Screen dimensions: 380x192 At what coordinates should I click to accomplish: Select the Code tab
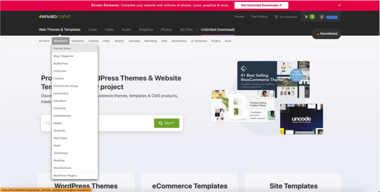93,29
